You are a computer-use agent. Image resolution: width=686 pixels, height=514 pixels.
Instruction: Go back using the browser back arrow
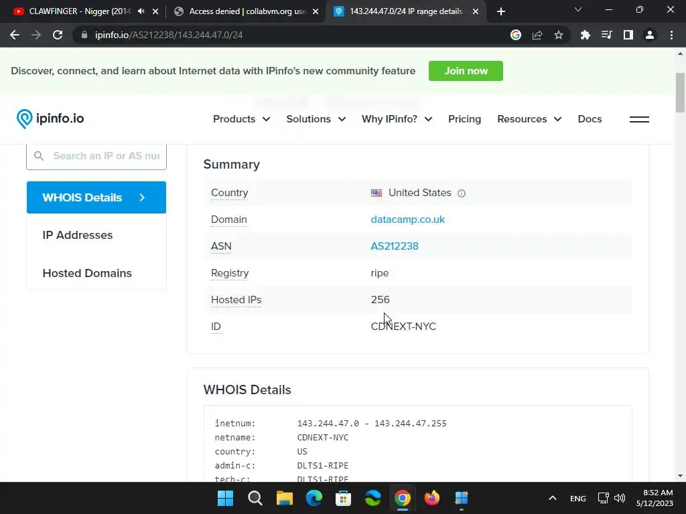coord(15,35)
